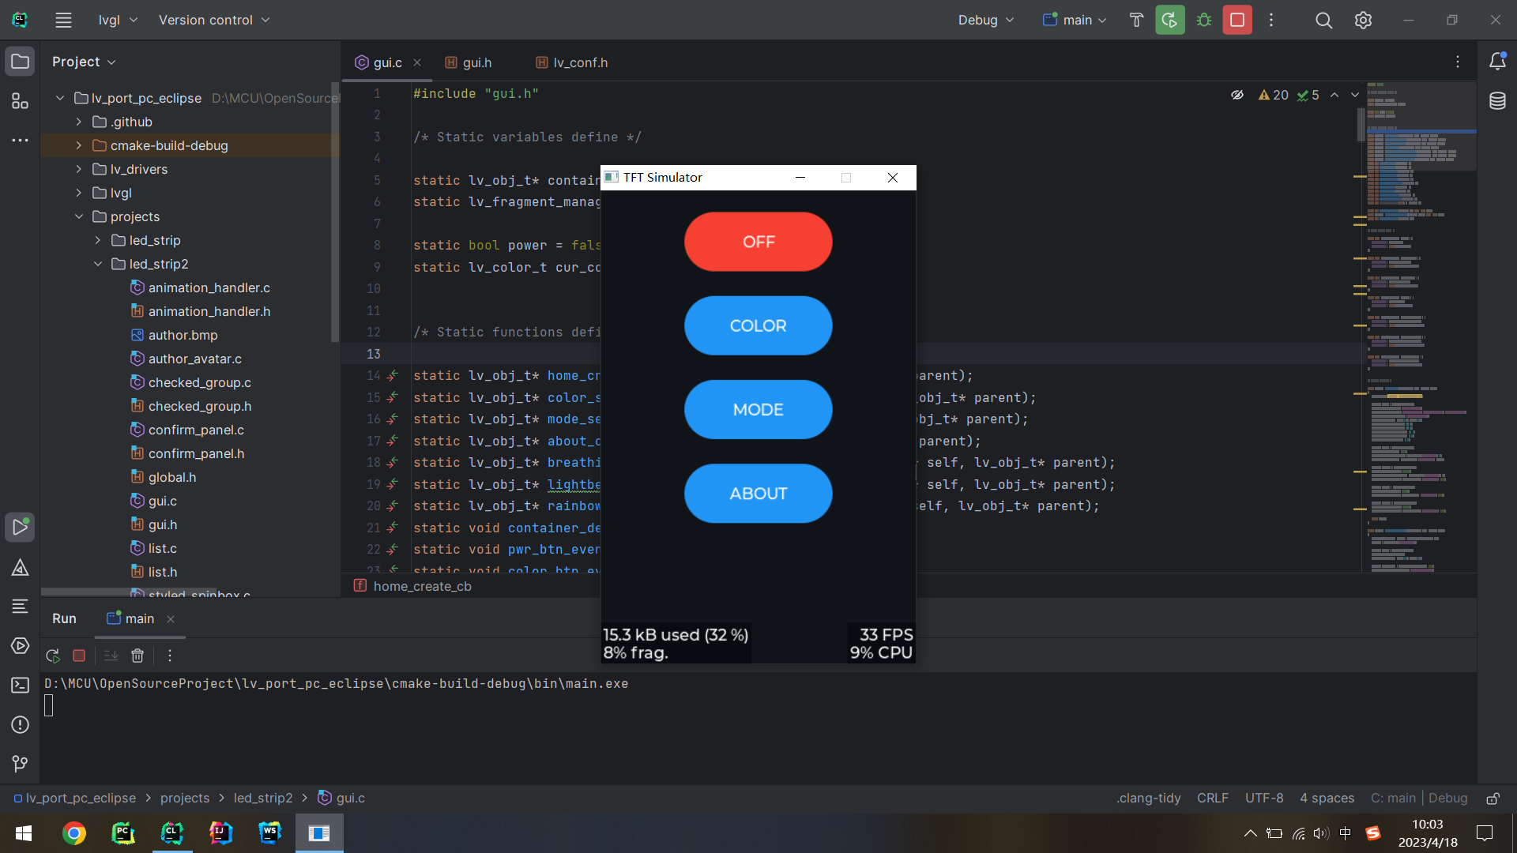Rerun main in the Run panel
1517x853 pixels.
[x=53, y=656]
